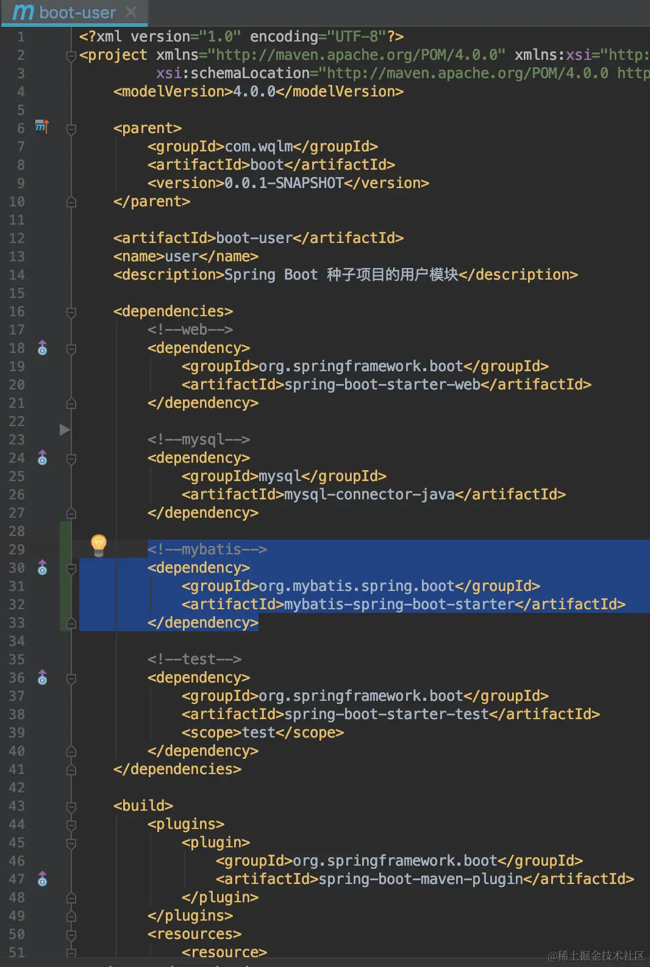Click the resource tag on line 51
The image size is (650, 967).
coord(224,951)
